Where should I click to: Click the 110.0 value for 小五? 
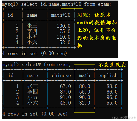coord(64,37)
